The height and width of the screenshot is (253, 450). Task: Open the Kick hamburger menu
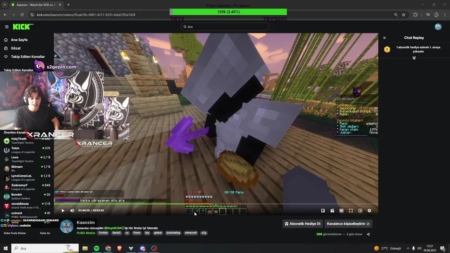point(7,27)
